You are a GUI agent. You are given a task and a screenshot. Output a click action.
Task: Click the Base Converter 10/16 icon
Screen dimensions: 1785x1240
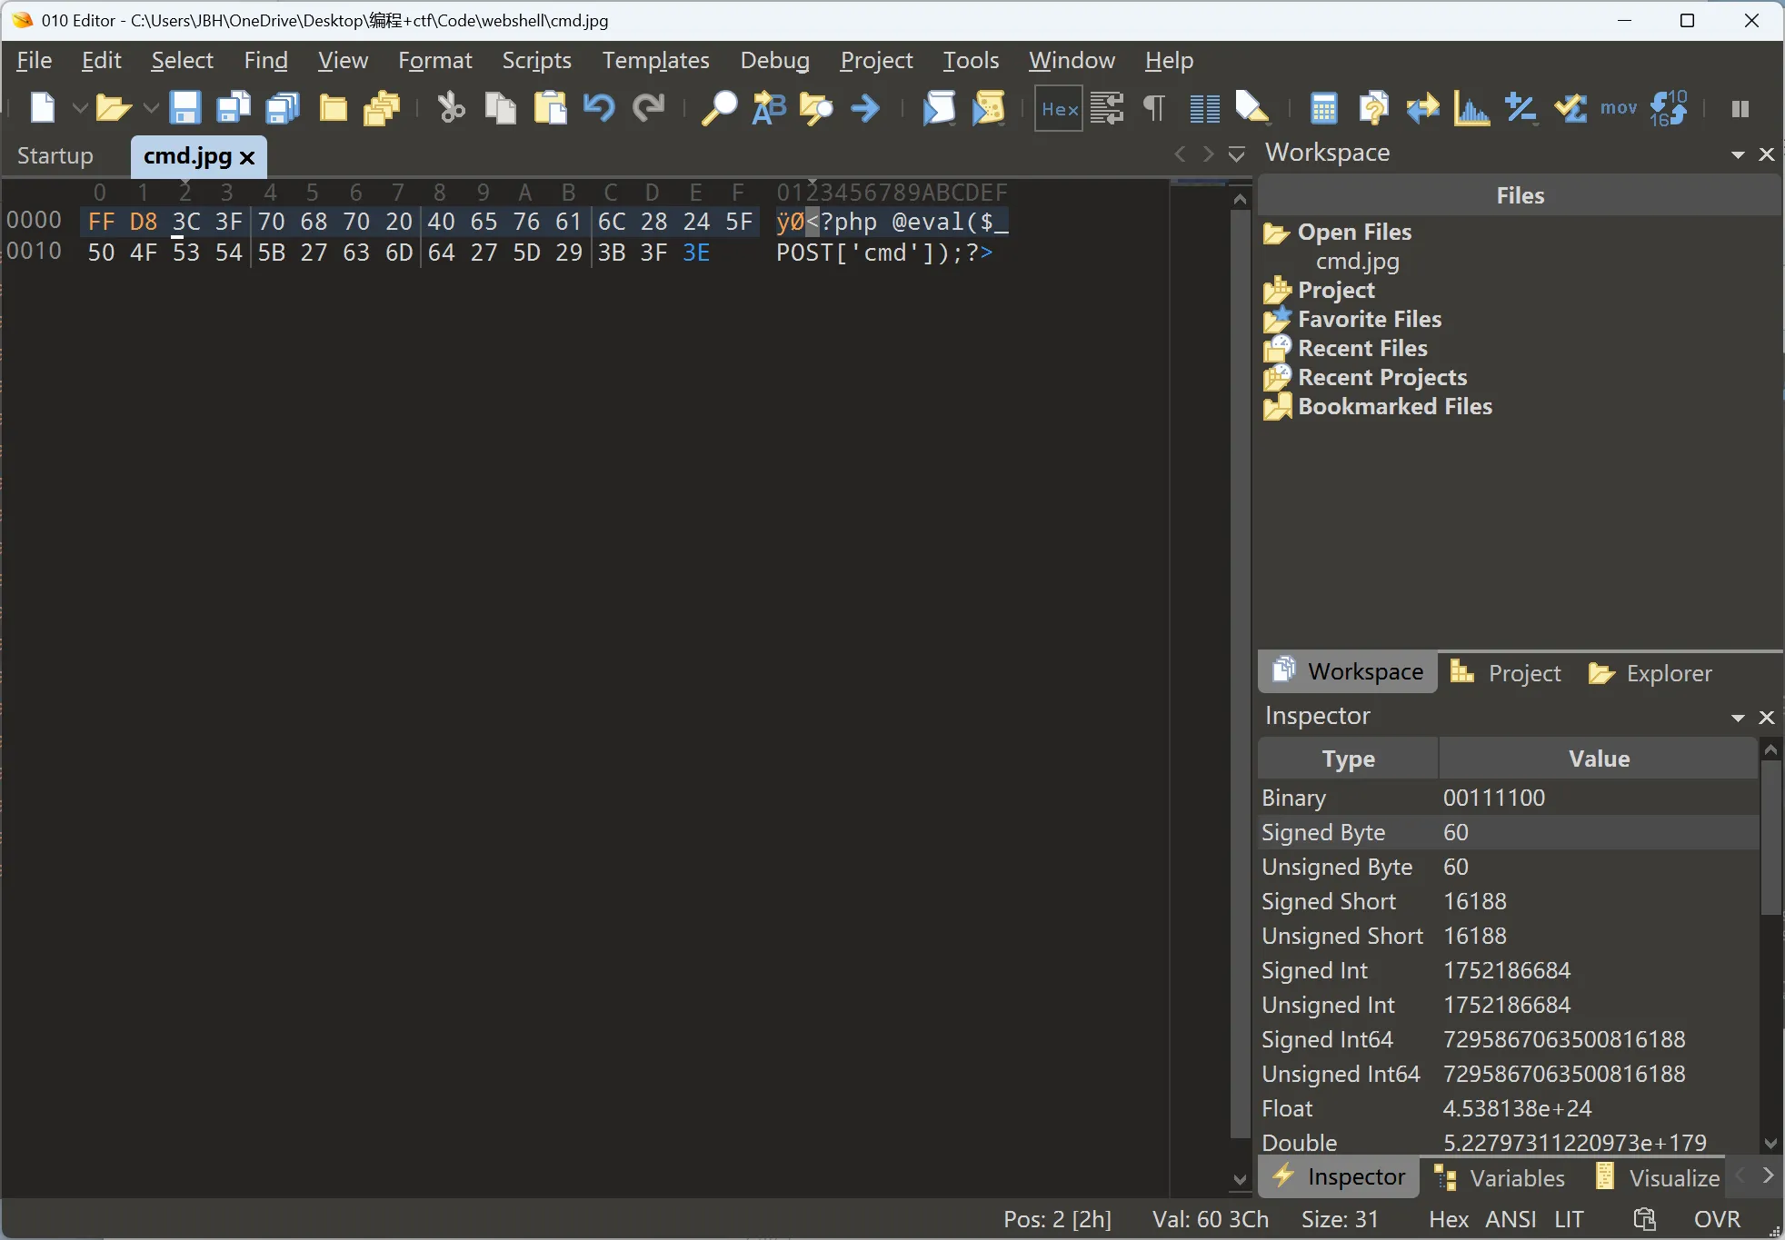pyautogui.click(x=1668, y=108)
